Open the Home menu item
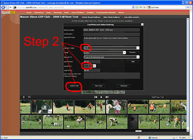193x140 pixels. tap(29, 12)
